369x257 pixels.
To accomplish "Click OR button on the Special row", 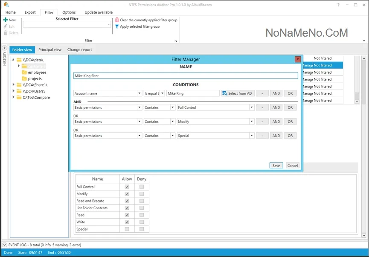I will tap(290, 136).
